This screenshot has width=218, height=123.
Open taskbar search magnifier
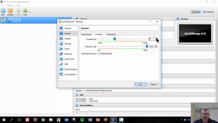pos(12,120)
